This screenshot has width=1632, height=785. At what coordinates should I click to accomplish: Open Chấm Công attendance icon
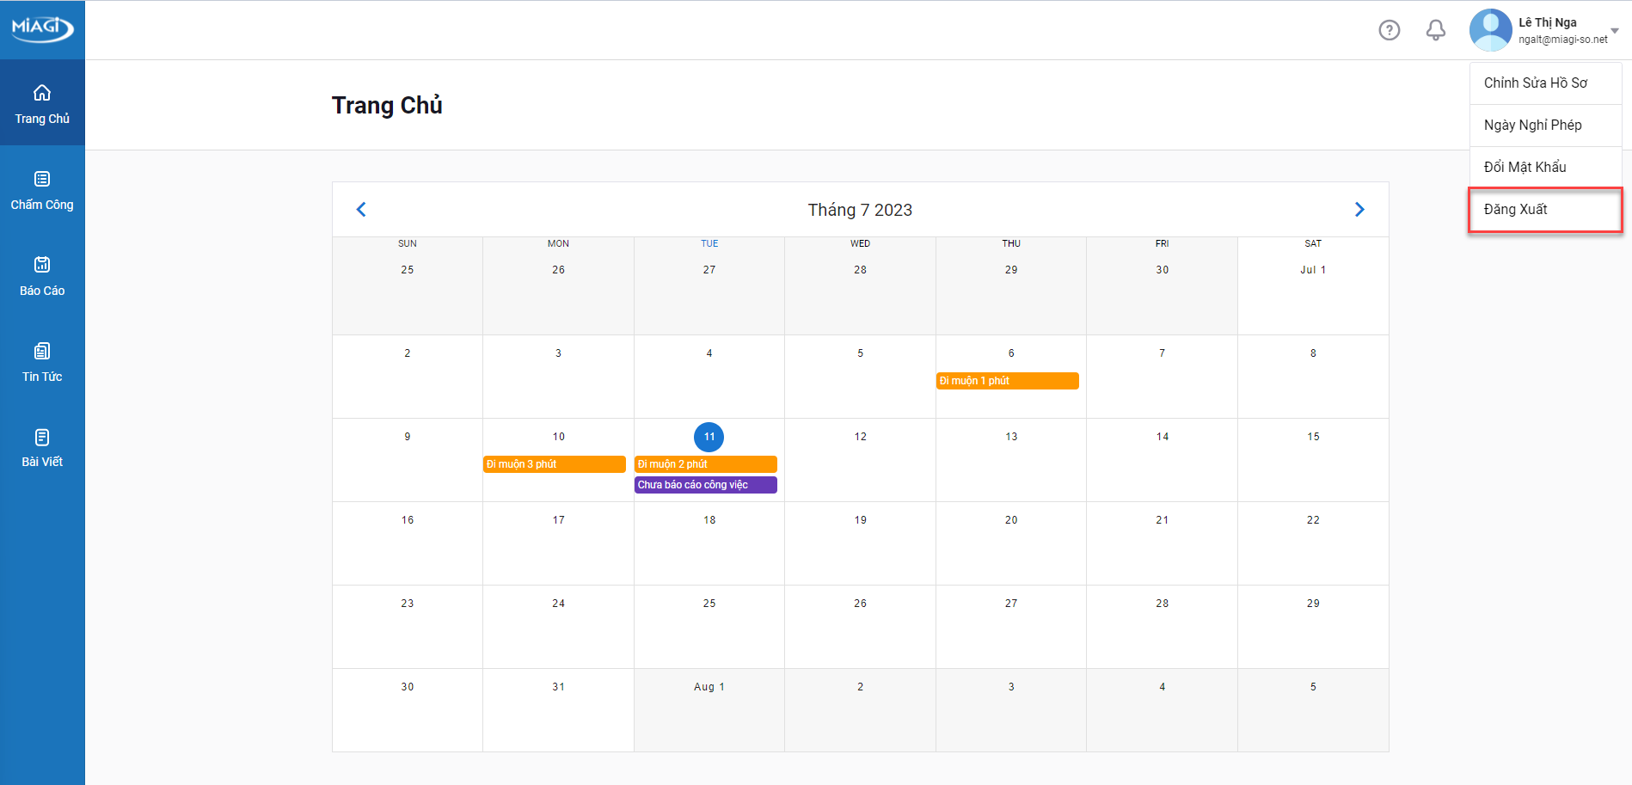coord(42,179)
